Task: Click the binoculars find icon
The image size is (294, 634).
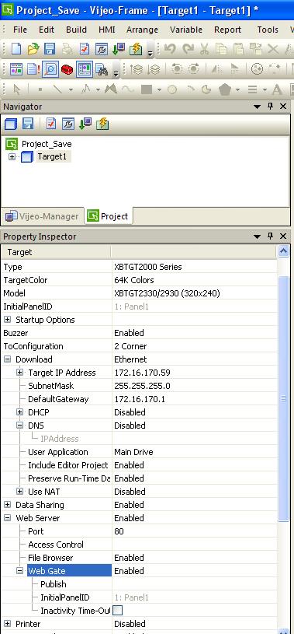Action: (102, 69)
